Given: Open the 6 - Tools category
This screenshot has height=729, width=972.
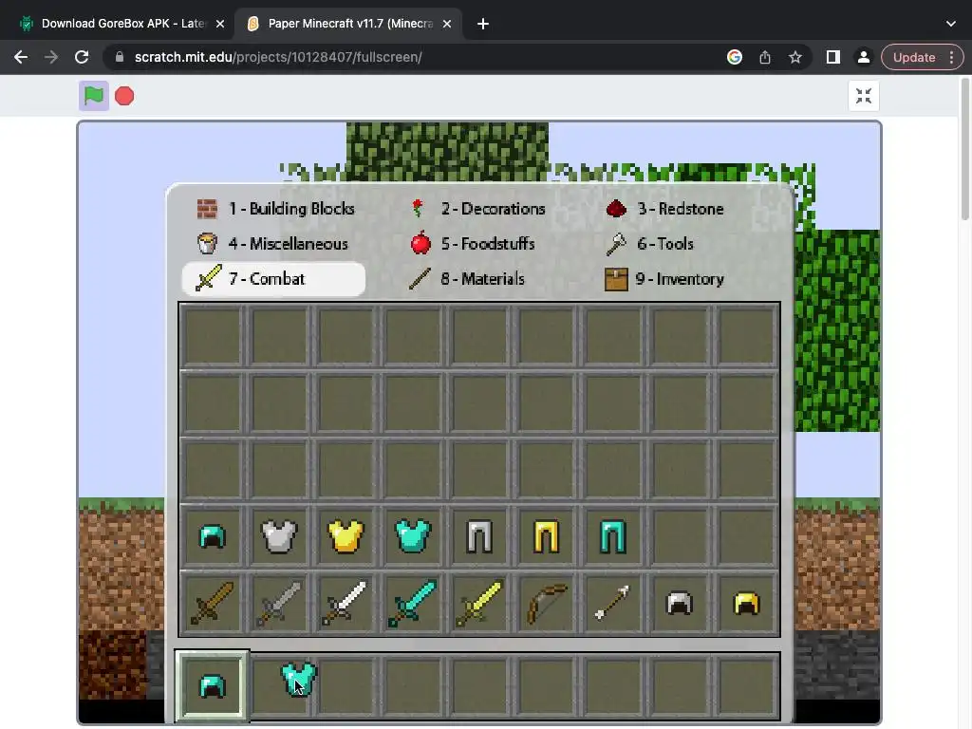Looking at the screenshot, I should 649,244.
